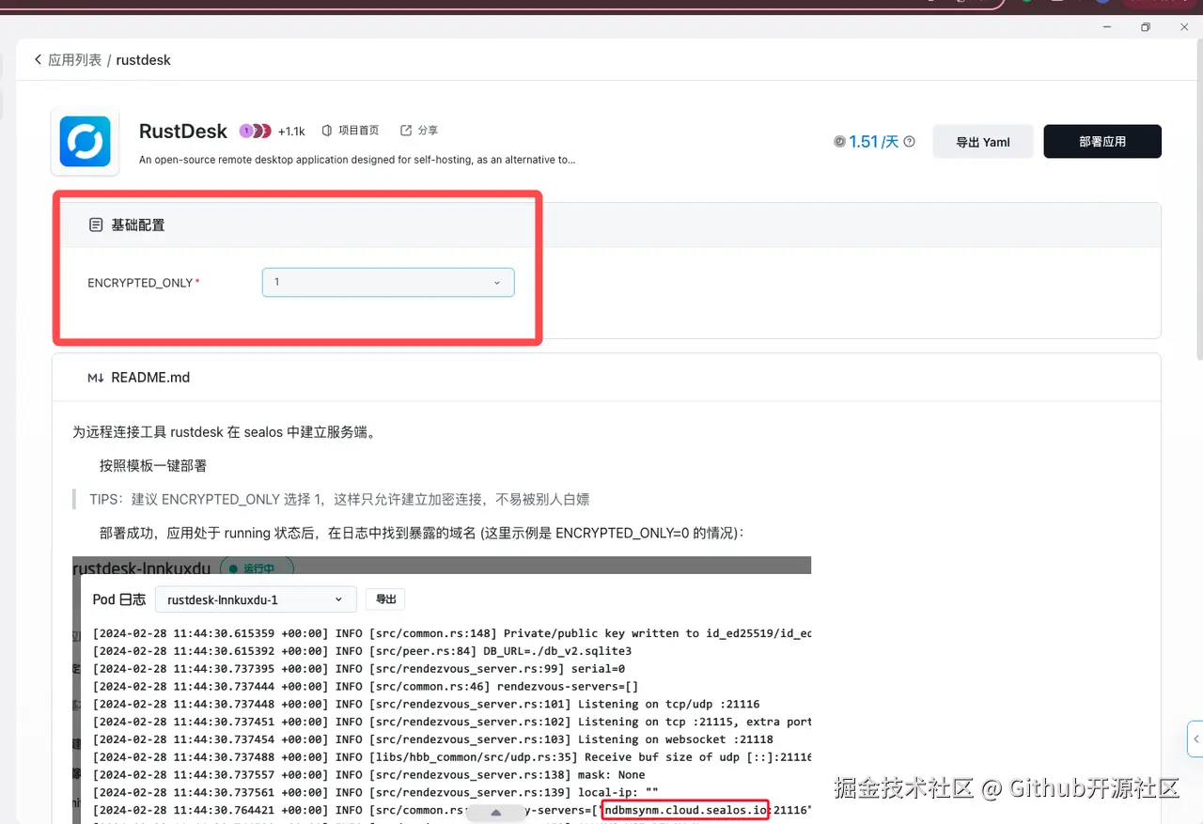
Task: Click the 按照模板一键部署 line
Action: (x=153, y=465)
